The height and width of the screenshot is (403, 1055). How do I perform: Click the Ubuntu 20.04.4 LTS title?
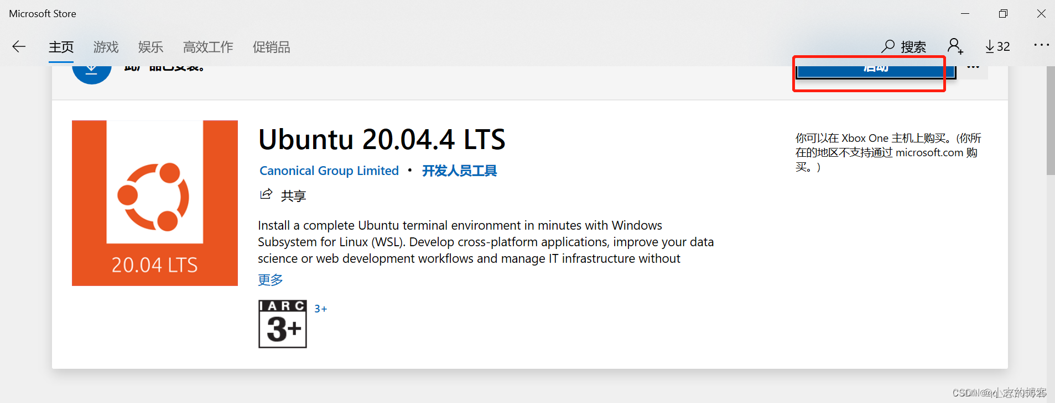pos(382,139)
